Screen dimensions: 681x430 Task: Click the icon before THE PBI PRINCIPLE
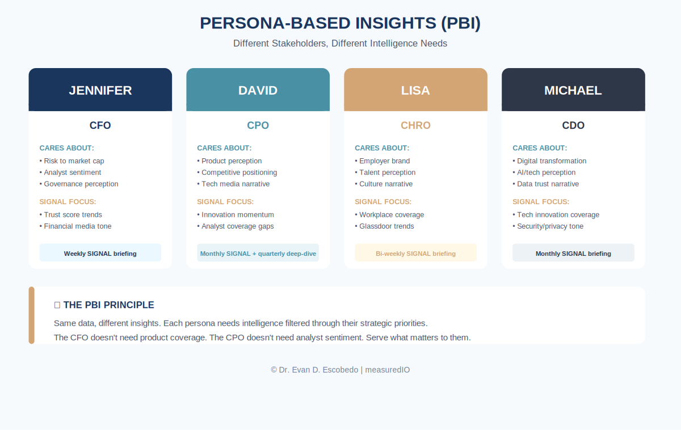(x=57, y=305)
